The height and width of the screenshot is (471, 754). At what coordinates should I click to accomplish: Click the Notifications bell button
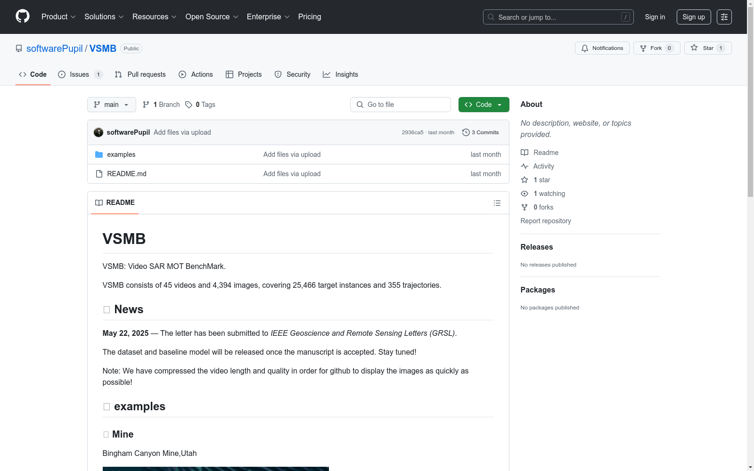pos(602,48)
